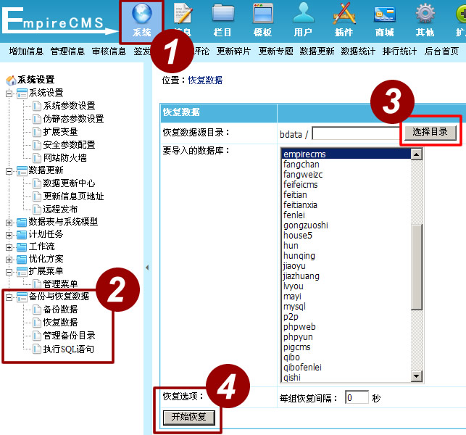Click the database list scroll-down arrow
This screenshot has height=435, width=466.
(x=417, y=376)
